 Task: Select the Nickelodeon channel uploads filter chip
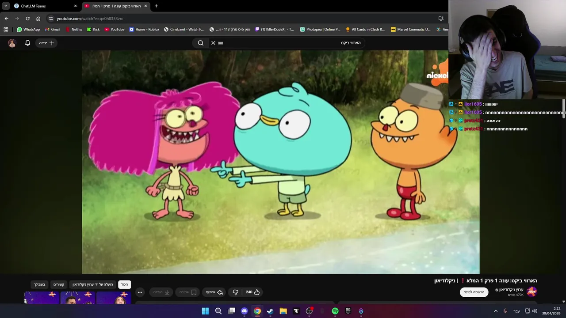click(x=93, y=284)
